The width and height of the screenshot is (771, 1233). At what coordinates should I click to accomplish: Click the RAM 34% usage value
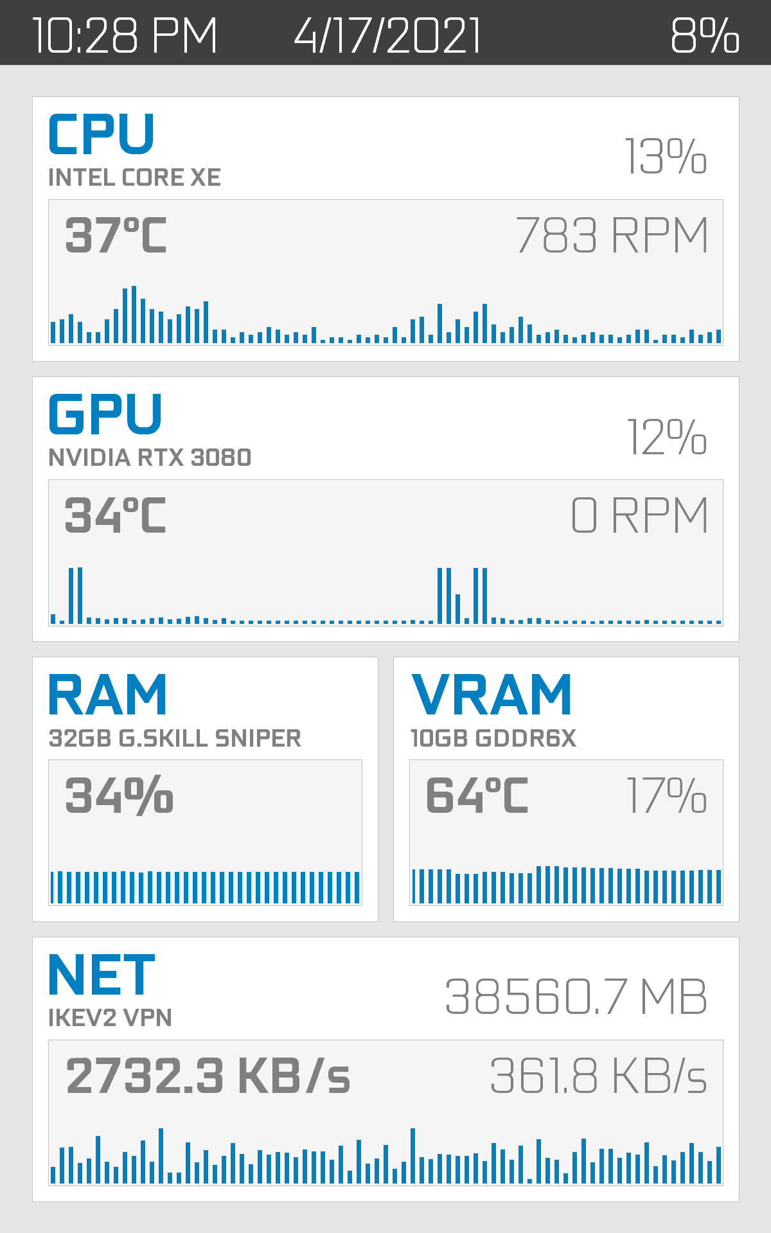tap(120, 795)
